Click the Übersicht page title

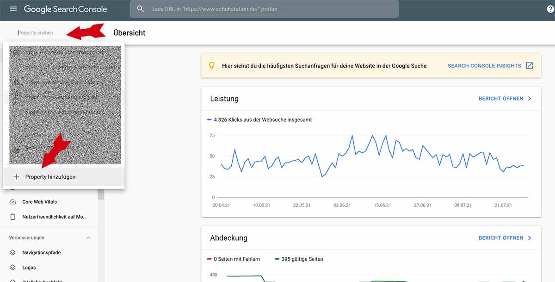129,33
